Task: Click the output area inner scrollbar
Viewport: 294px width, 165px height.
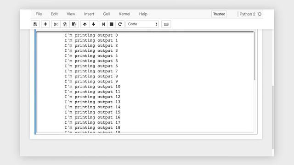Action: (254, 56)
